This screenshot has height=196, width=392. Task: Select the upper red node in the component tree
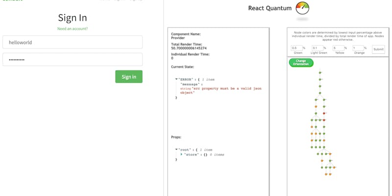click(324, 113)
